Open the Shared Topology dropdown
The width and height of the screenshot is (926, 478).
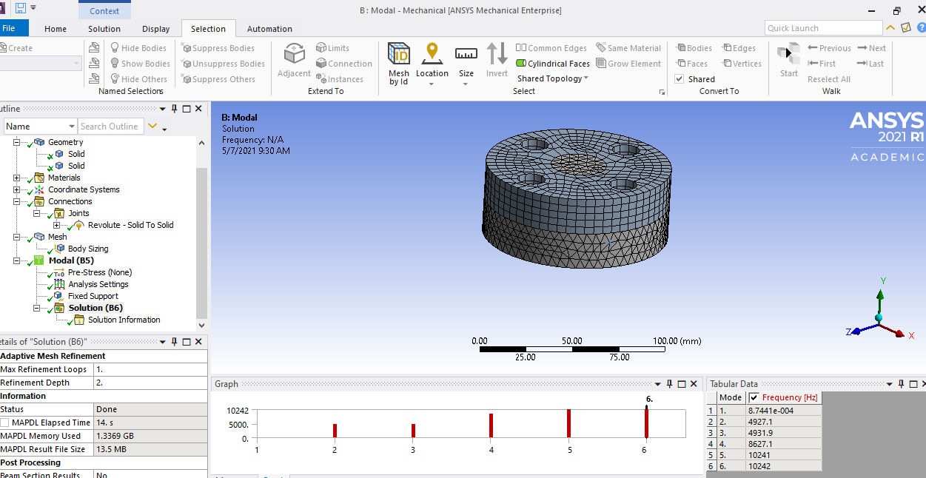(x=553, y=78)
